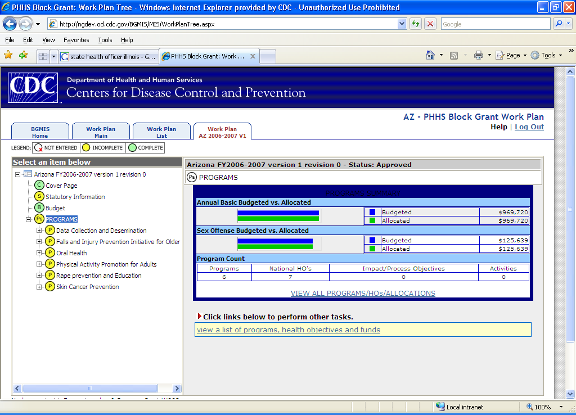
Task: Click the Add to Favorites icon
Action: 23,55
